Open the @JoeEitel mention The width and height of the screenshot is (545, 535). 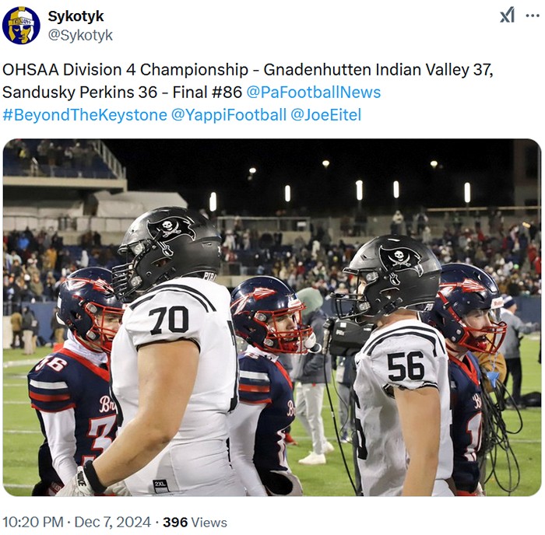pyautogui.click(x=326, y=115)
